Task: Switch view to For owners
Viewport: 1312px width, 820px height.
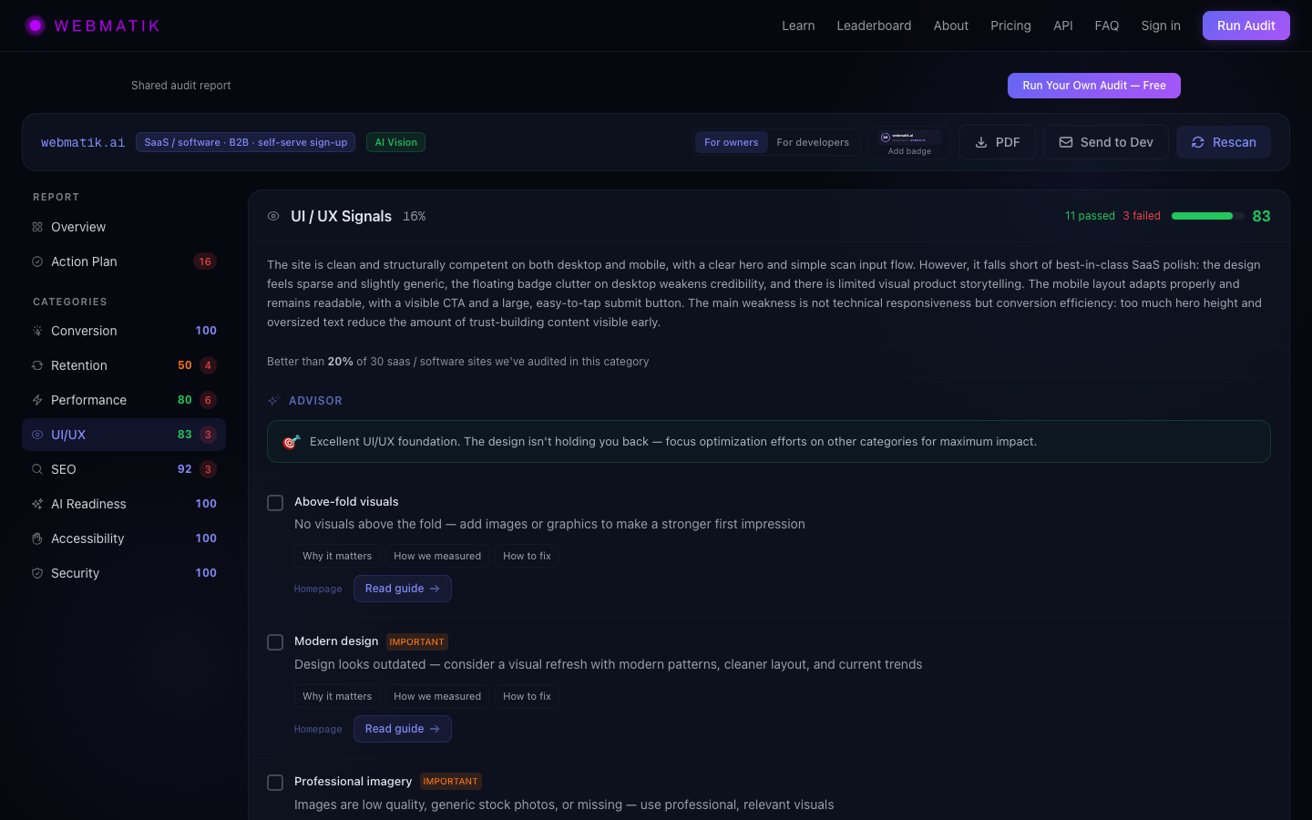Action: point(731,142)
